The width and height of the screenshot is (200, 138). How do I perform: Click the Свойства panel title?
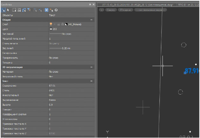pos(6,4)
